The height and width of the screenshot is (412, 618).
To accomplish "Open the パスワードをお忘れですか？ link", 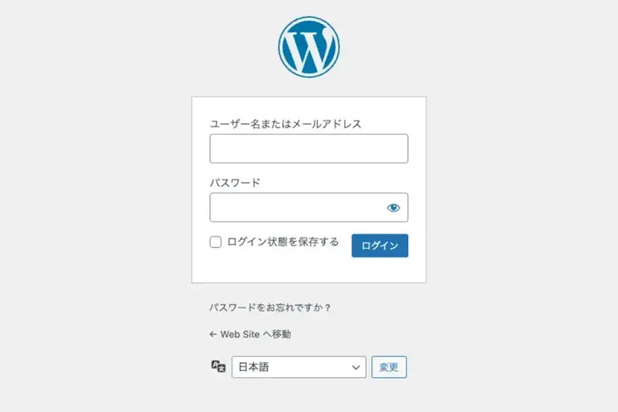I will coord(269,307).
